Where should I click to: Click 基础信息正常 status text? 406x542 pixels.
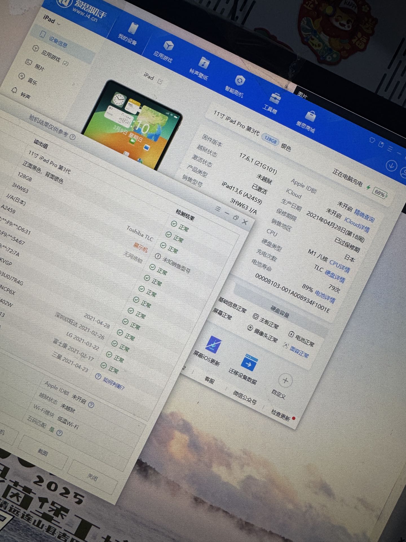click(x=233, y=305)
